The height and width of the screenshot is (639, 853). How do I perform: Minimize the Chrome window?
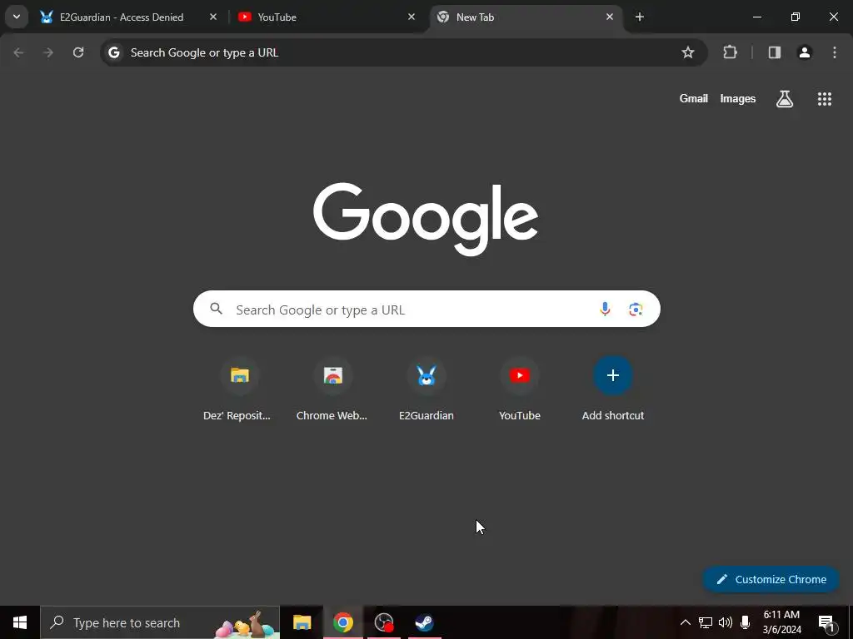click(756, 17)
